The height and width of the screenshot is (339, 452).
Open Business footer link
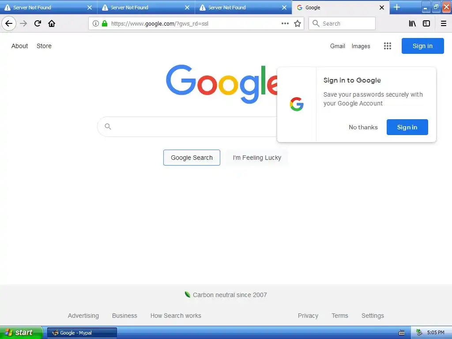(124, 316)
